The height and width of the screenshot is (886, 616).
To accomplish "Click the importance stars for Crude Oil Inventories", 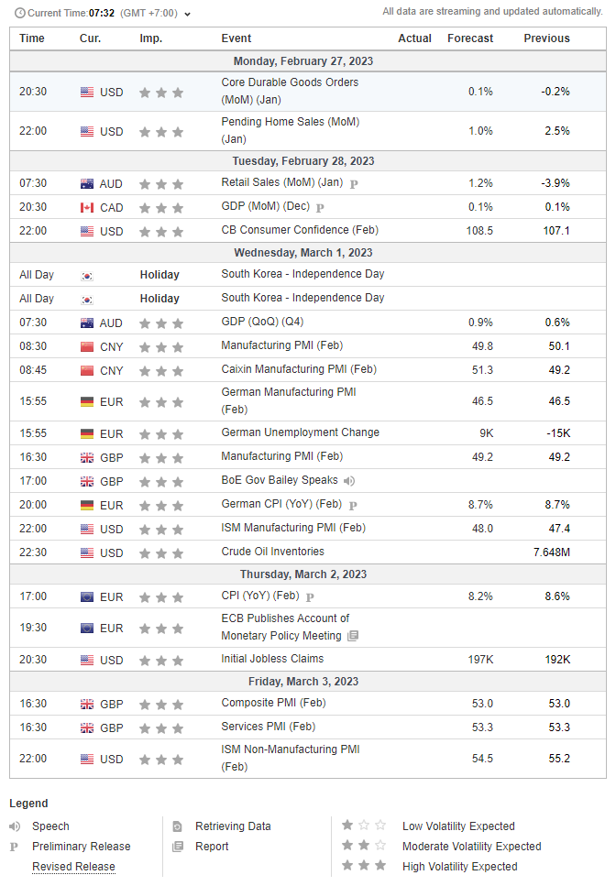I will (x=161, y=553).
